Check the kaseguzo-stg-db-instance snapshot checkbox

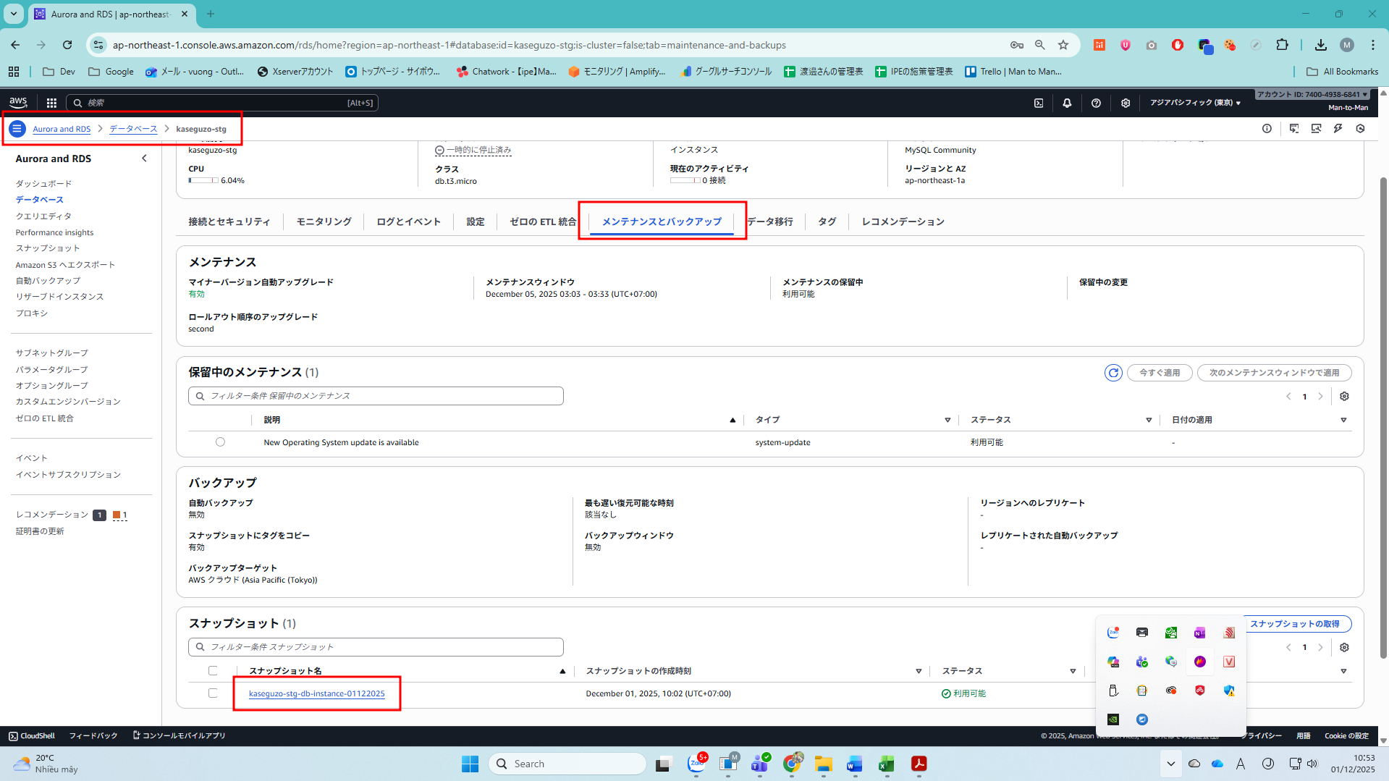[x=213, y=693]
